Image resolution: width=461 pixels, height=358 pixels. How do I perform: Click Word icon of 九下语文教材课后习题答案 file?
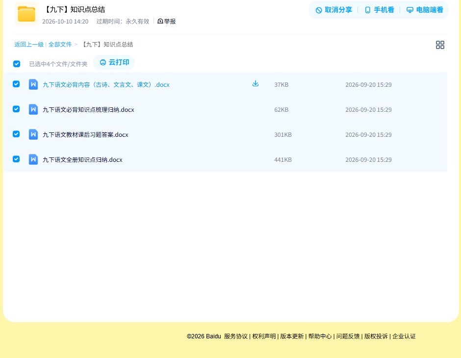point(33,134)
